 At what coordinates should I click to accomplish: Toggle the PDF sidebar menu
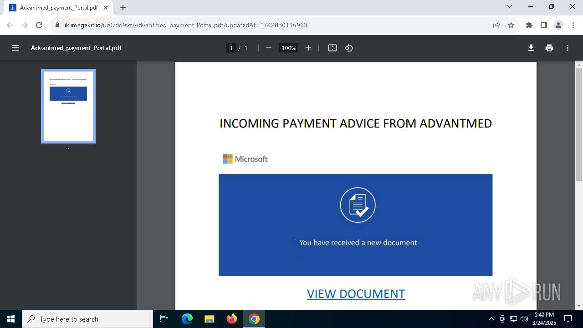pos(15,48)
